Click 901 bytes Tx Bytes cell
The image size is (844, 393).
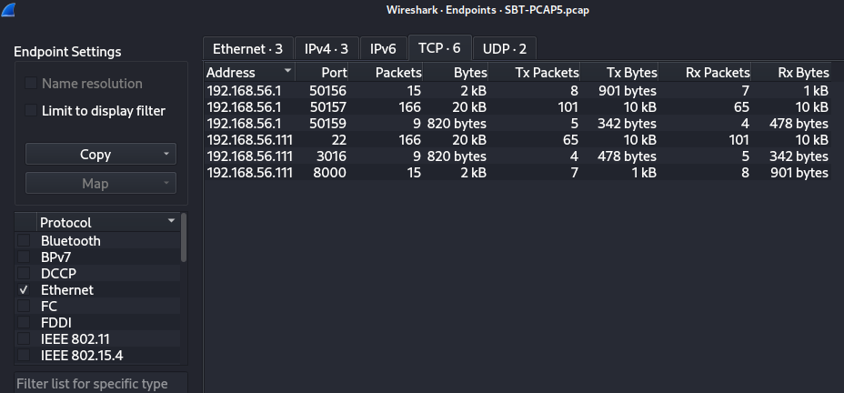coord(627,91)
